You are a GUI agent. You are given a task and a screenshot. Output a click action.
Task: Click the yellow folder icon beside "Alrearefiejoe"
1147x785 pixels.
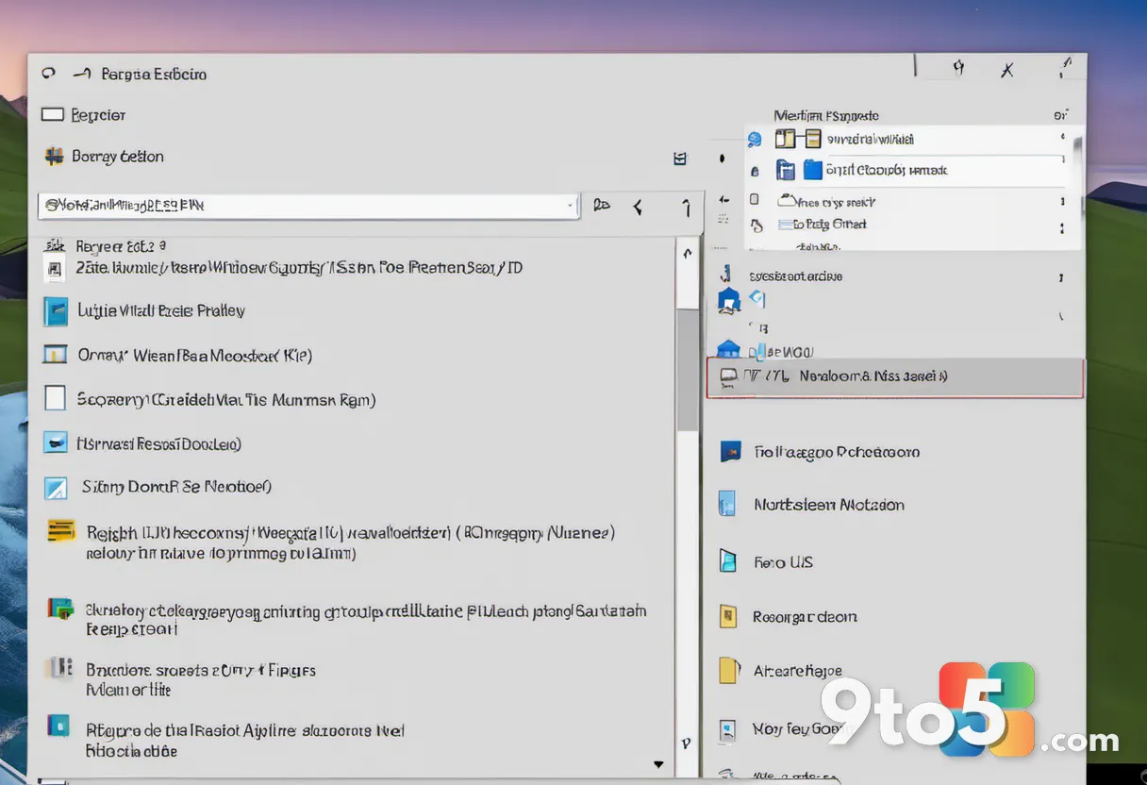point(729,671)
